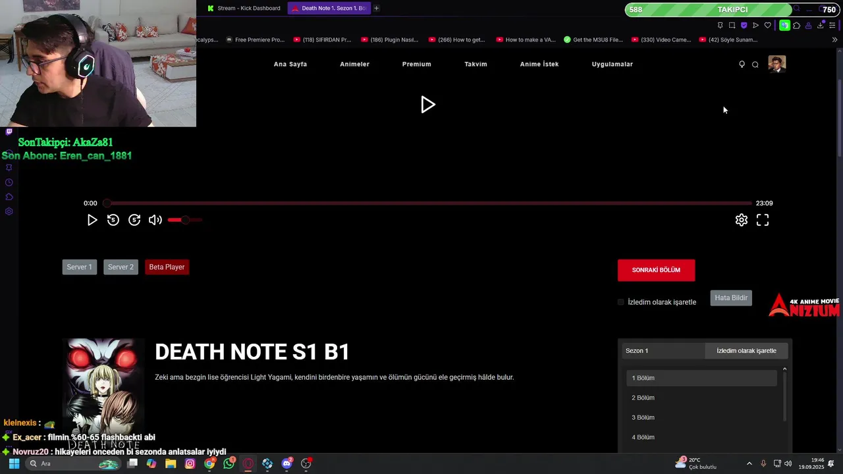
Task: Switch to the Stream - Kick Dashboard tab
Action: click(244, 8)
